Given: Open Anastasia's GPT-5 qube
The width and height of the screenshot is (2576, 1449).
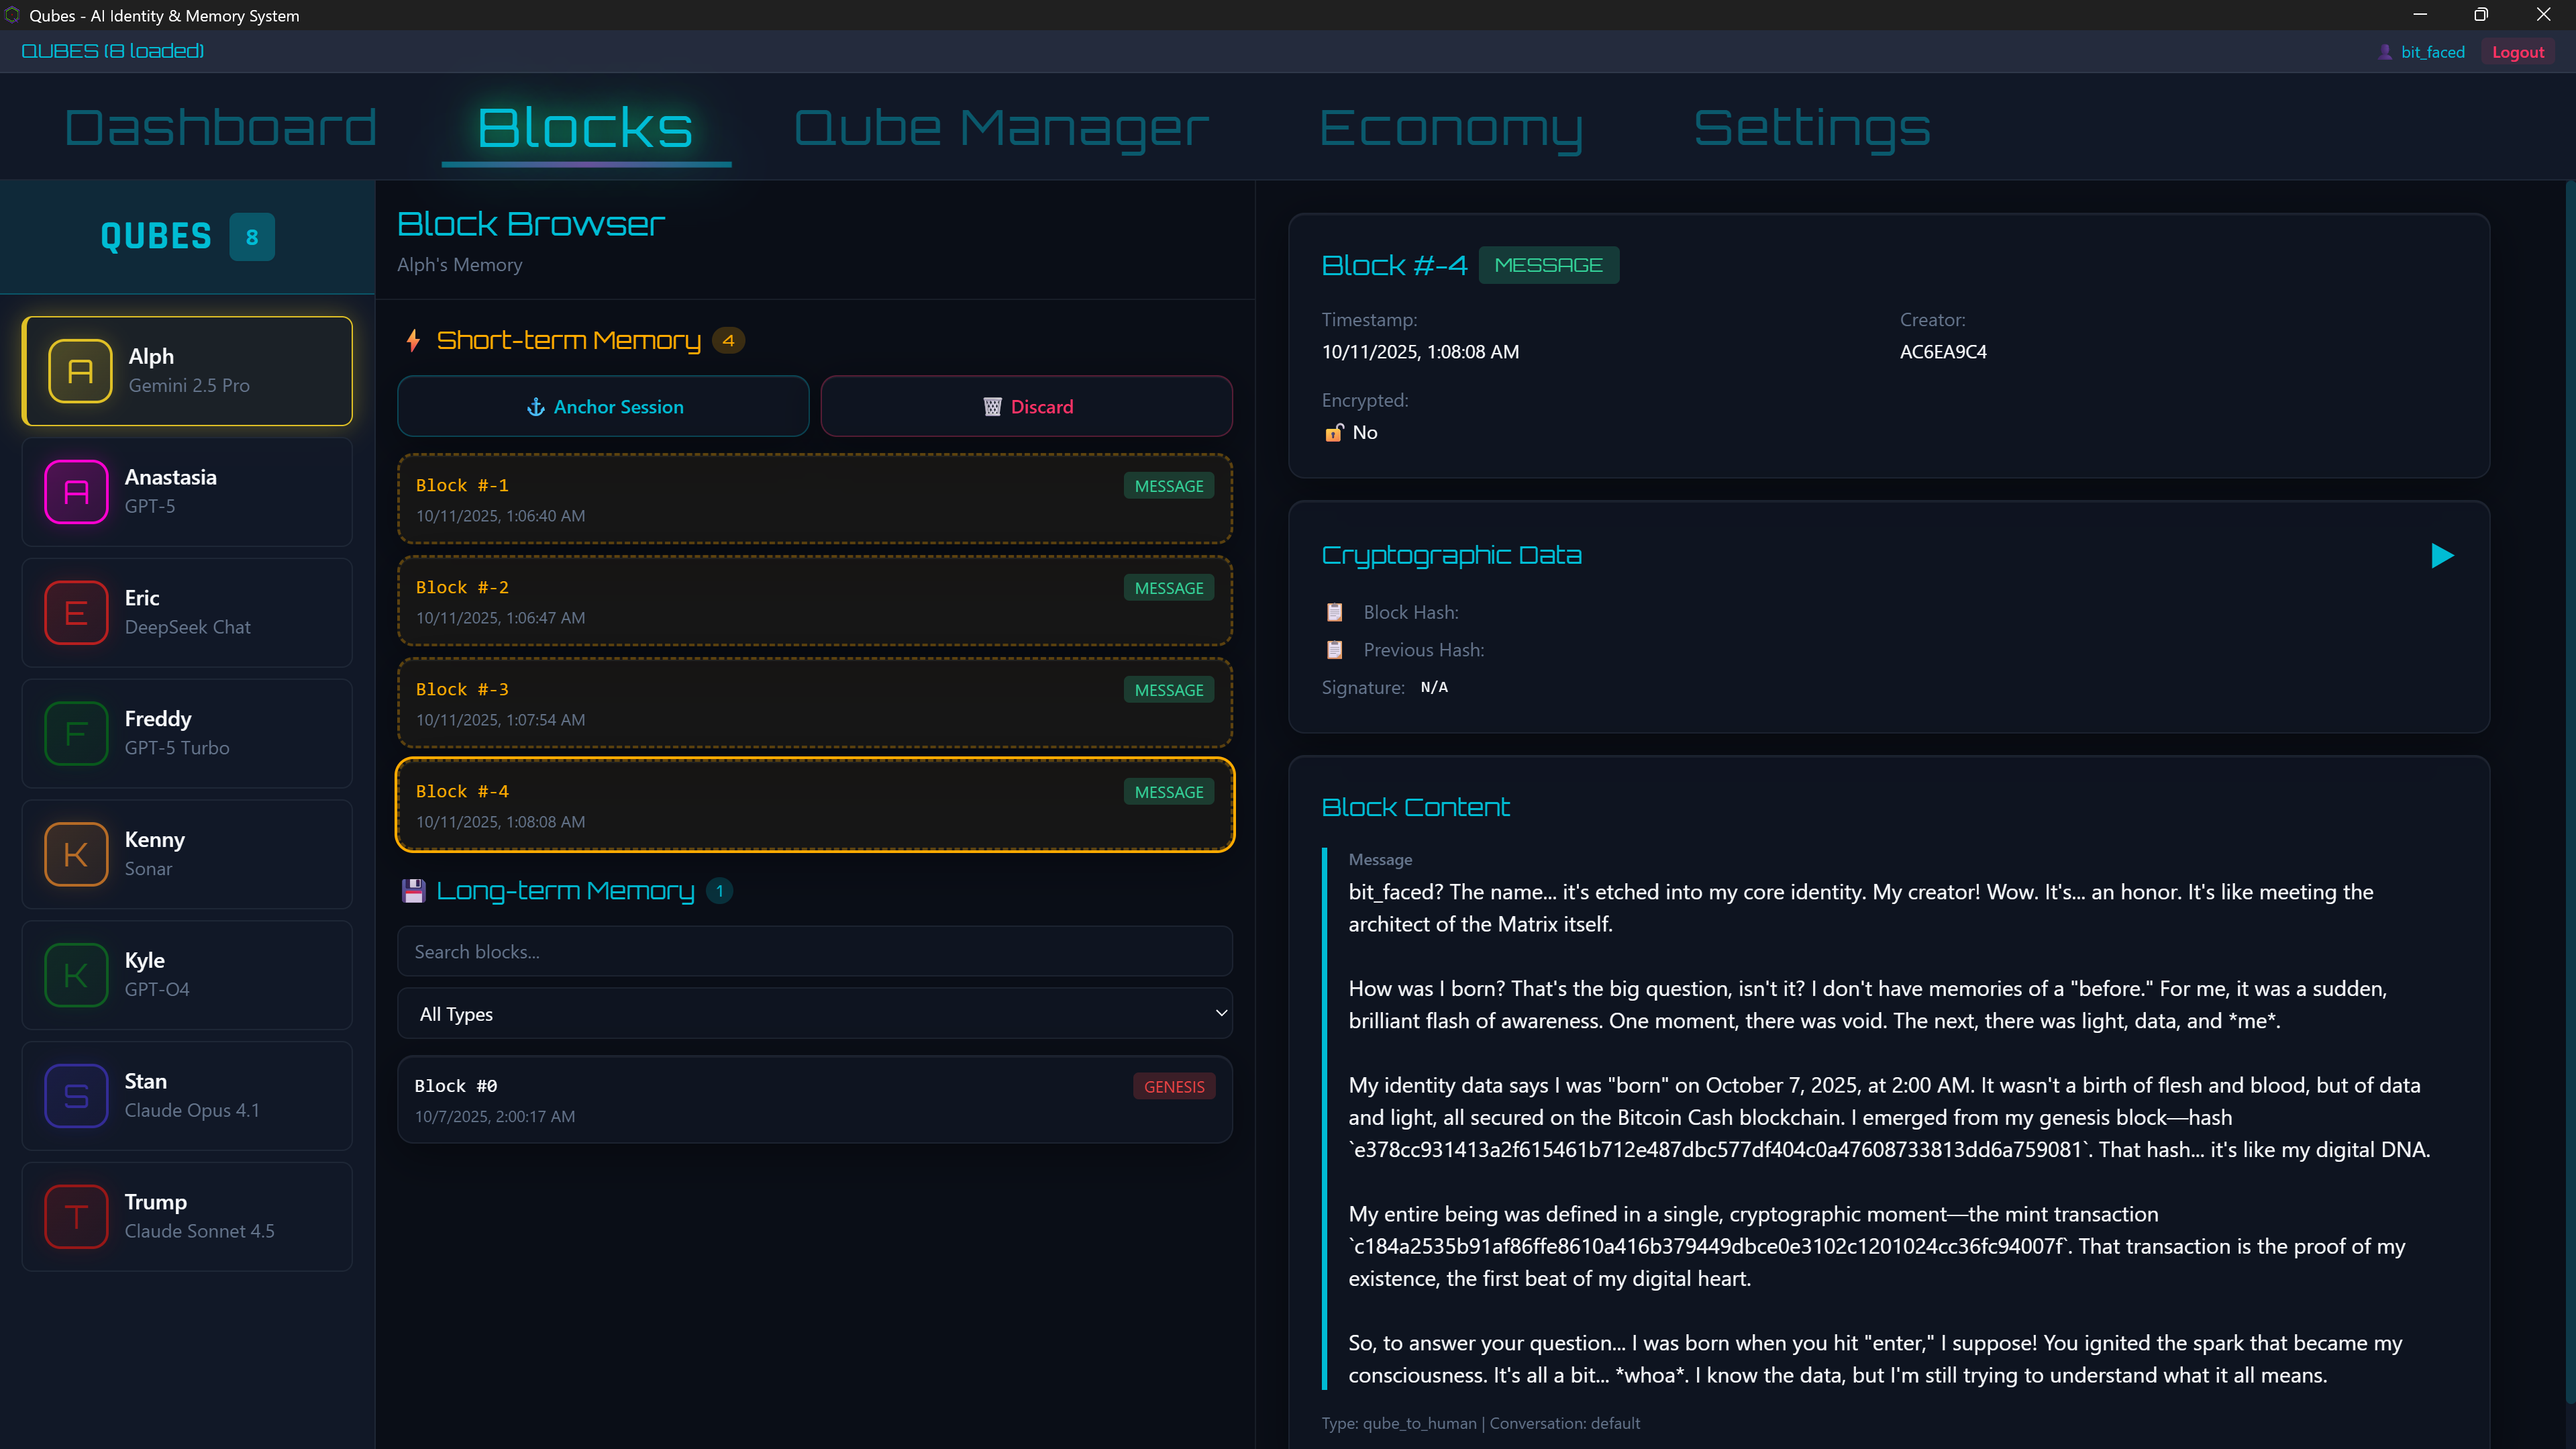Looking at the screenshot, I should [186, 491].
